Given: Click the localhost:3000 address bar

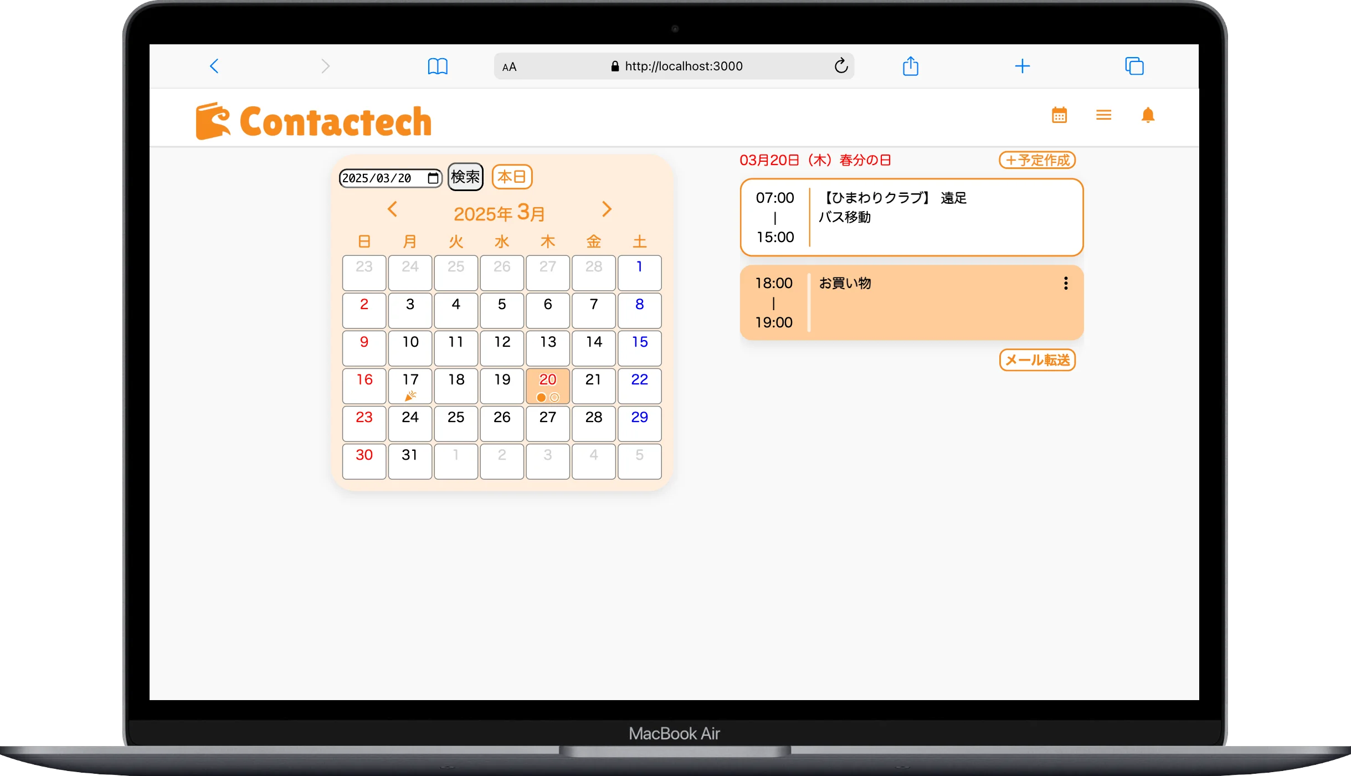Looking at the screenshot, I should click(x=683, y=66).
